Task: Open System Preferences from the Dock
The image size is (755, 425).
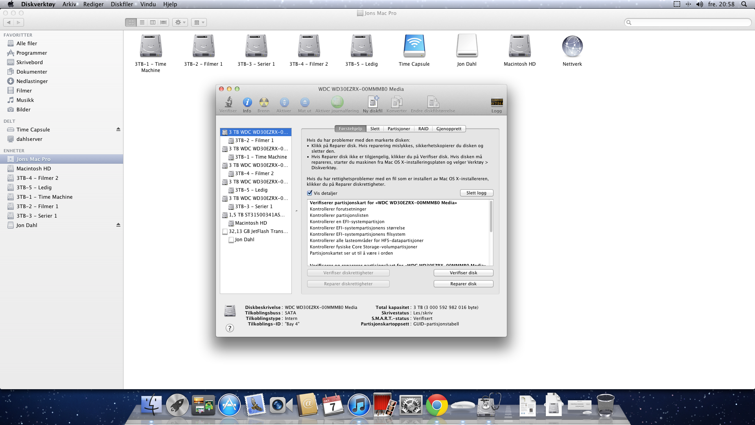Action: pyautogui.click(x=411, y=405)
